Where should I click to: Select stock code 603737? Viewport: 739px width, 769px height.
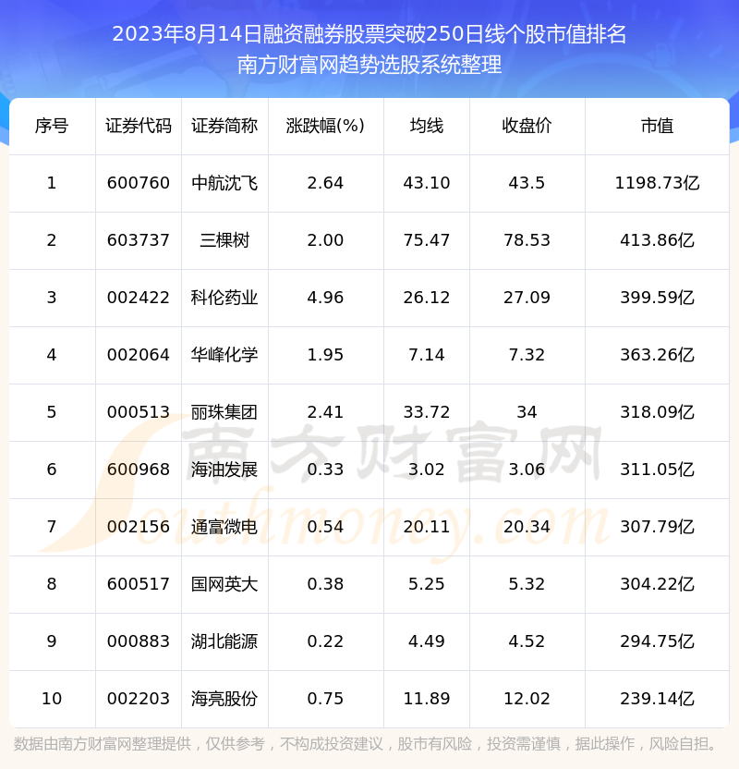click(139, 240)
